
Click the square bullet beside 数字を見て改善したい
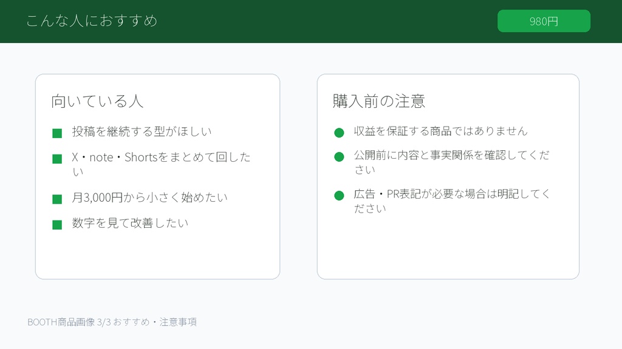tap(57, 225)
